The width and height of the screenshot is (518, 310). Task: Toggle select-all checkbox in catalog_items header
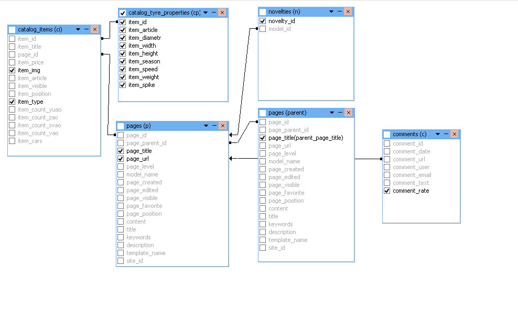pyautogui.click(x=12, y=30)
